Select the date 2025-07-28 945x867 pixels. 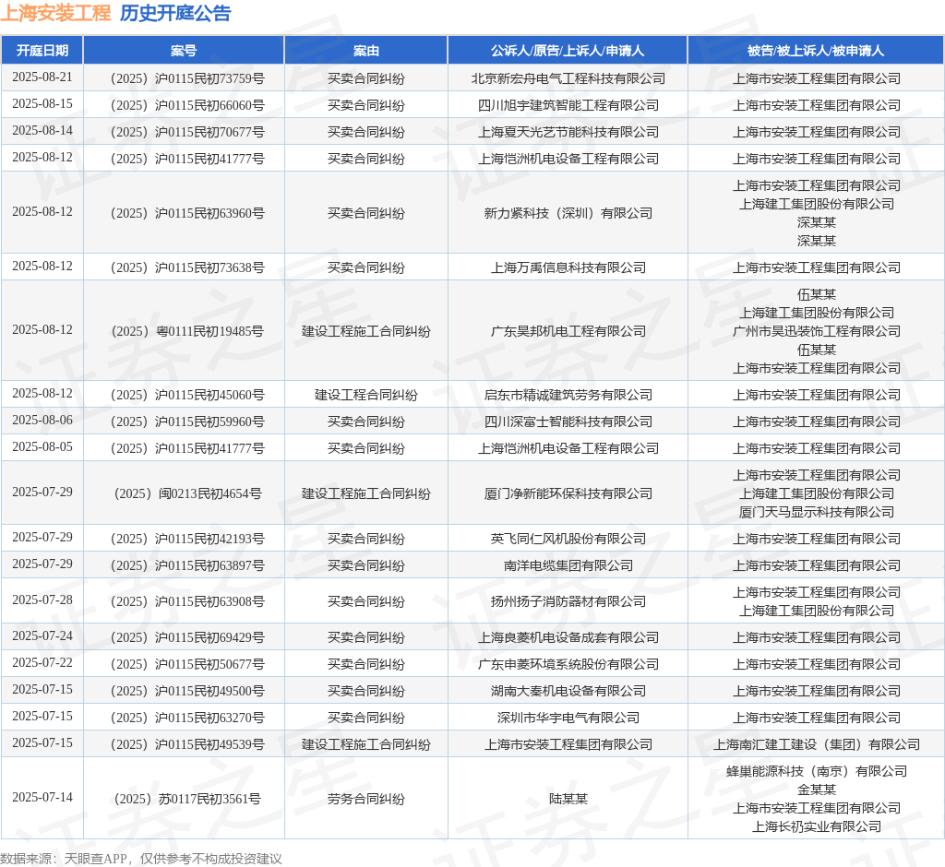click(42, 600)
